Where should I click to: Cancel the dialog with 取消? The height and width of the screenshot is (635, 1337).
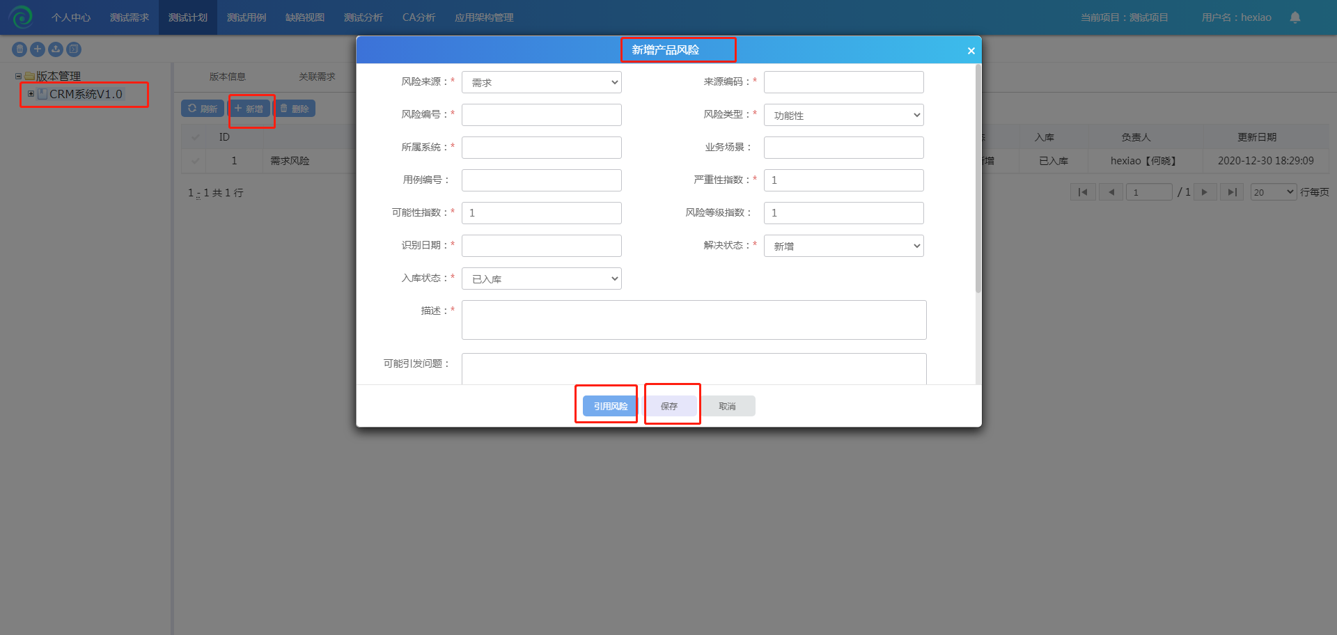728,406
